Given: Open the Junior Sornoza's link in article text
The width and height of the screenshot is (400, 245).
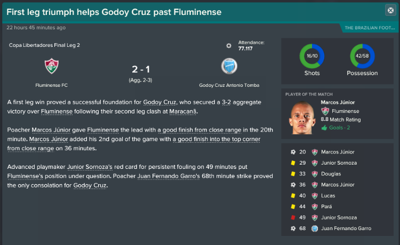Looking at the screenshot, I should [90, 167].
